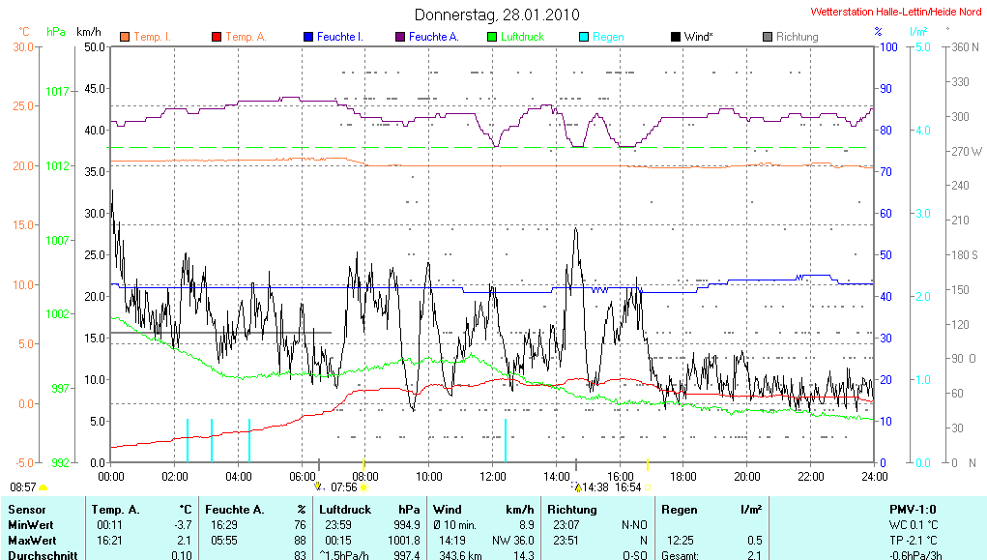Viewport: 987px width, 560px height.
Task: Click the Wetterstation Halle-Lettin/Heide Nord title
Action: point(895,13)
